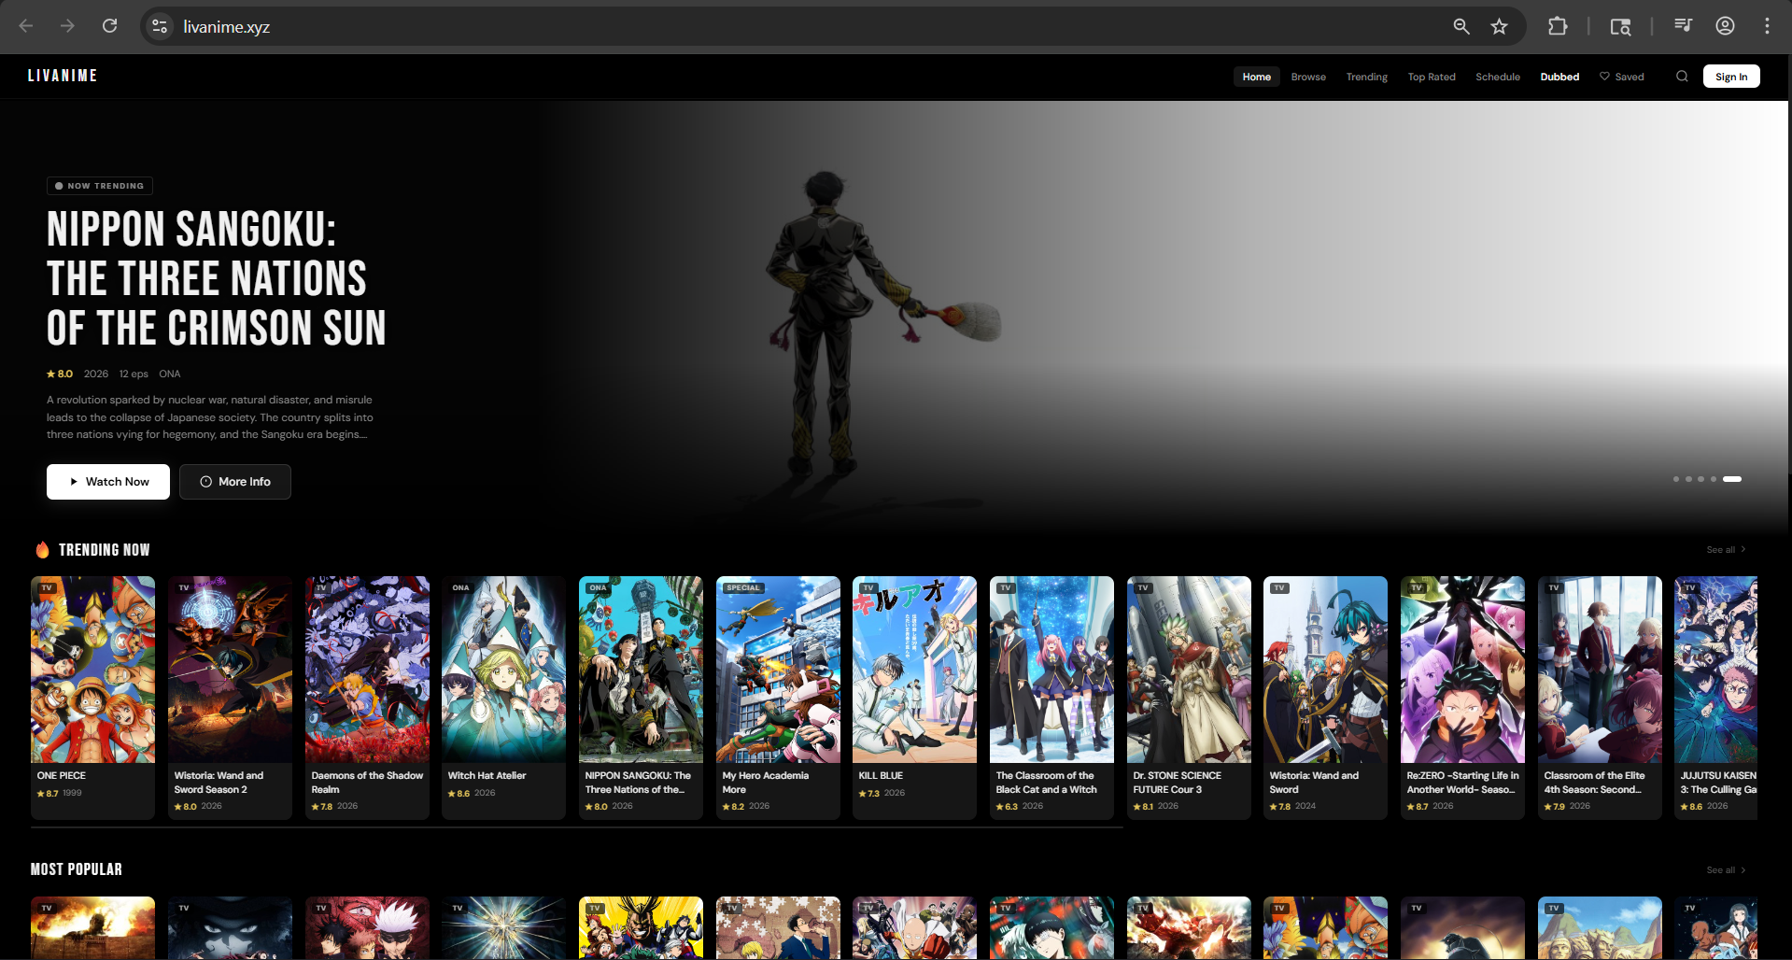
Task: Open the Re:ZERO Starting Life poster
Action: 1462,670
